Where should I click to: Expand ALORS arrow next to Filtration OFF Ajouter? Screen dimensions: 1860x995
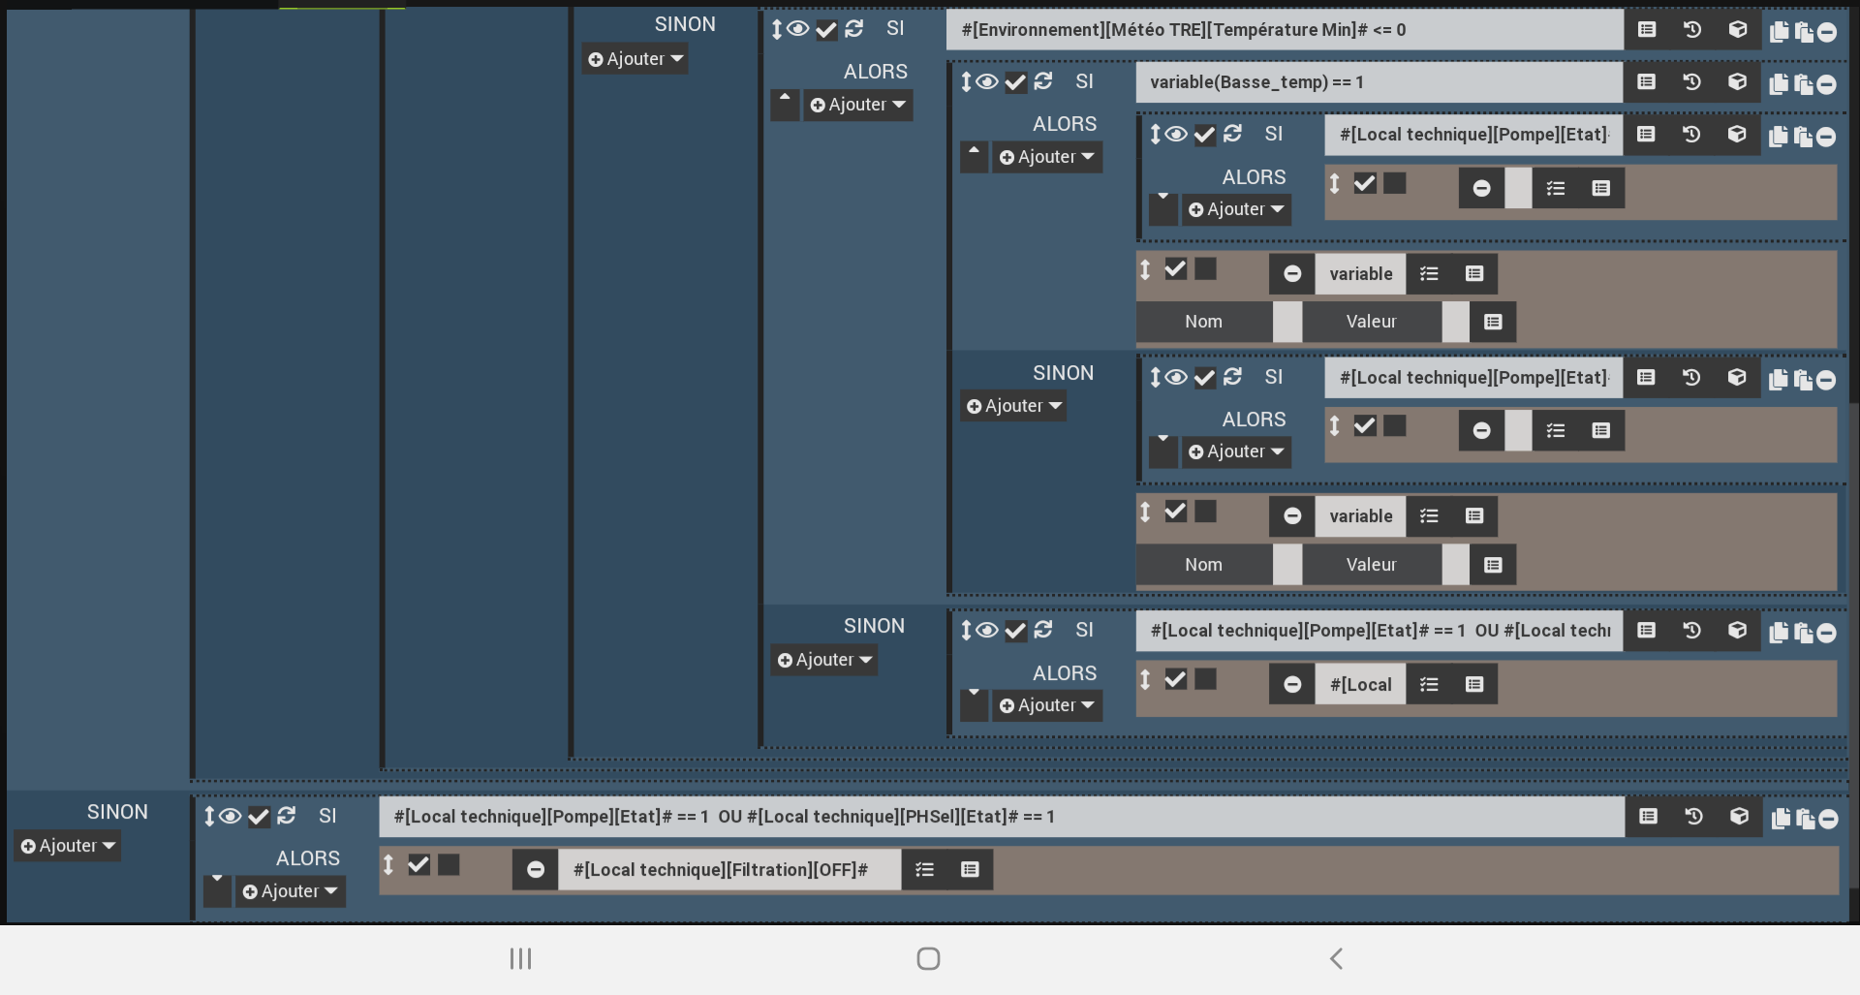217,890
